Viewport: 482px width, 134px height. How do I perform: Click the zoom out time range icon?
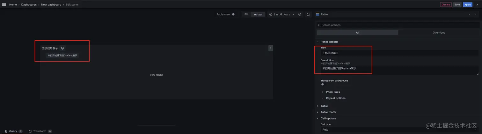tap(300, 14)
